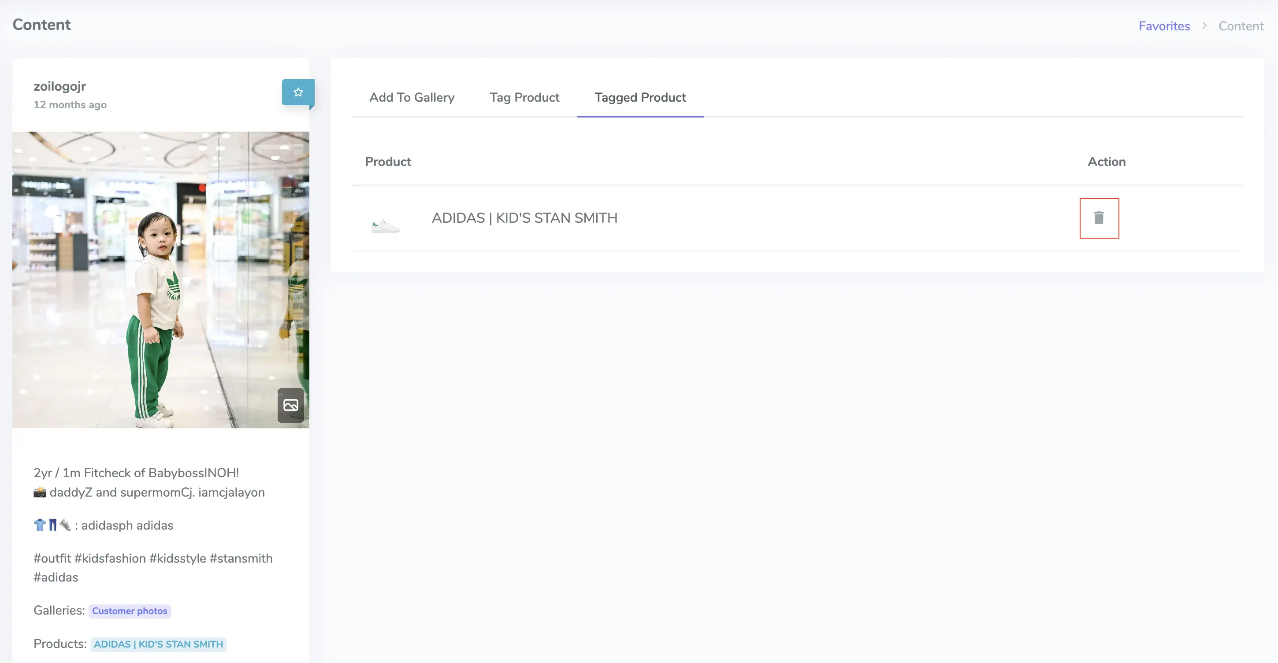Image resolution: width=1278 pixels, height=663 pixels.
Task: Click Content in the breadcrumb trail
Action: coord(1240,26)
